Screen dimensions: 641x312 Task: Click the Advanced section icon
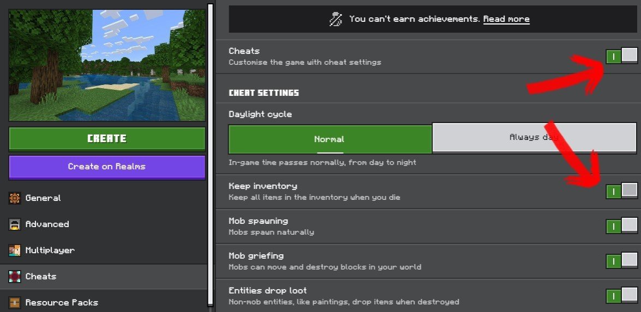pos(15,224)
